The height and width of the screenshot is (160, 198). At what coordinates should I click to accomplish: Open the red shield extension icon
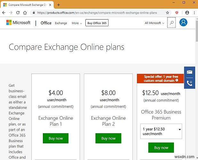(x=177, y=13)
